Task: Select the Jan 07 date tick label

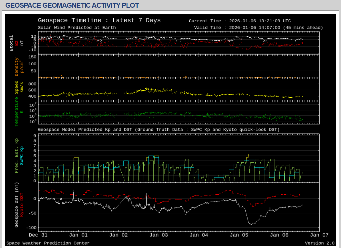Action: click(319, 235)
